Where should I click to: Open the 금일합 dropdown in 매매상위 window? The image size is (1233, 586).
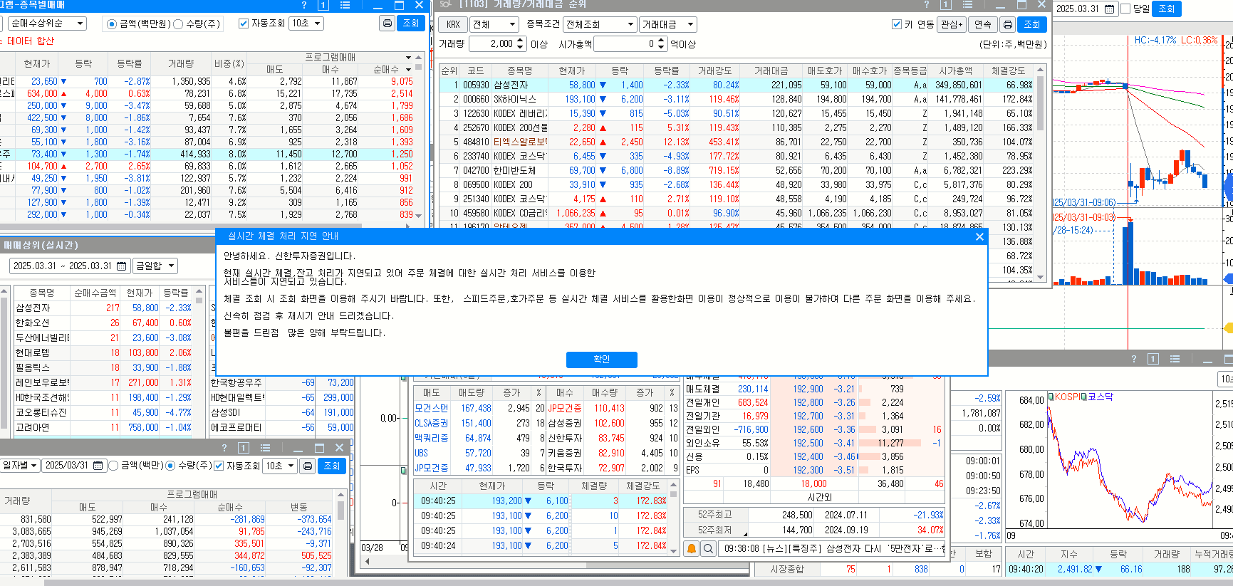[155, 266]
